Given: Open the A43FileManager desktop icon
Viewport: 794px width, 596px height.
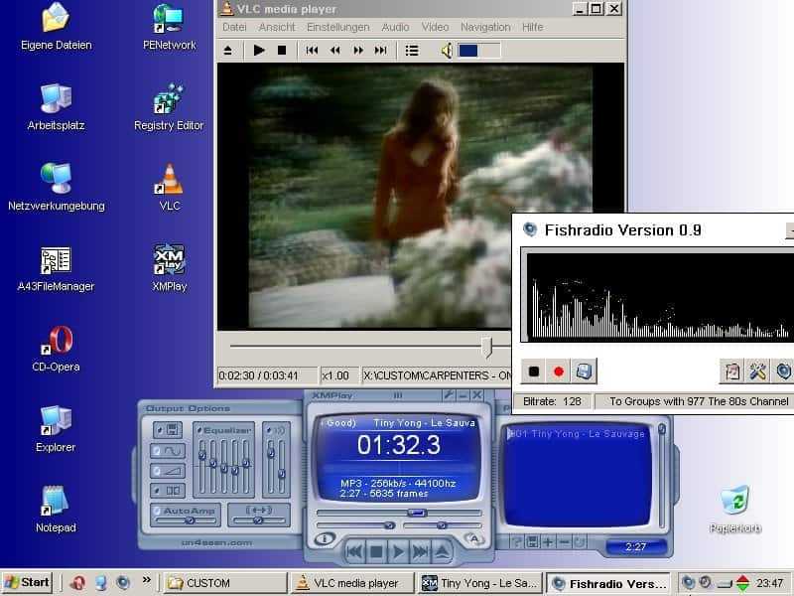Looking at the screenshot, I should (x=56, y=268).
